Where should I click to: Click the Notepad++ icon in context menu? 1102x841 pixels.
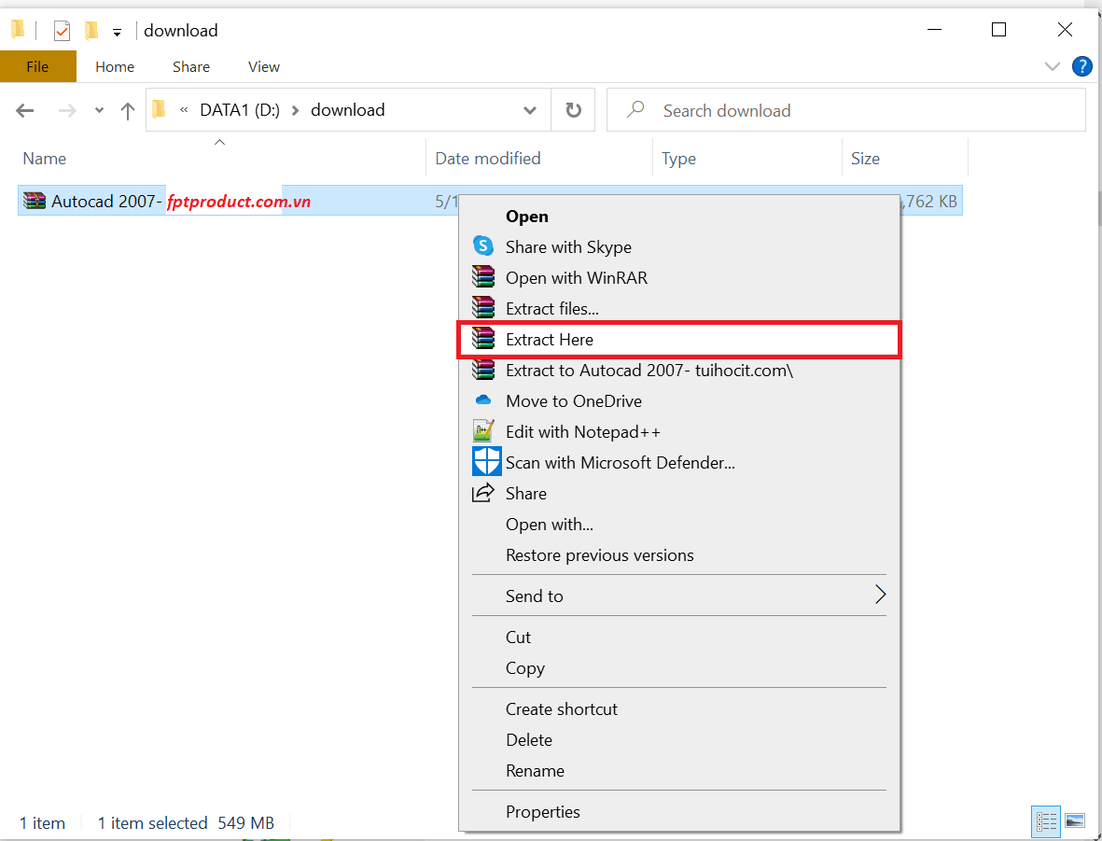483,431
